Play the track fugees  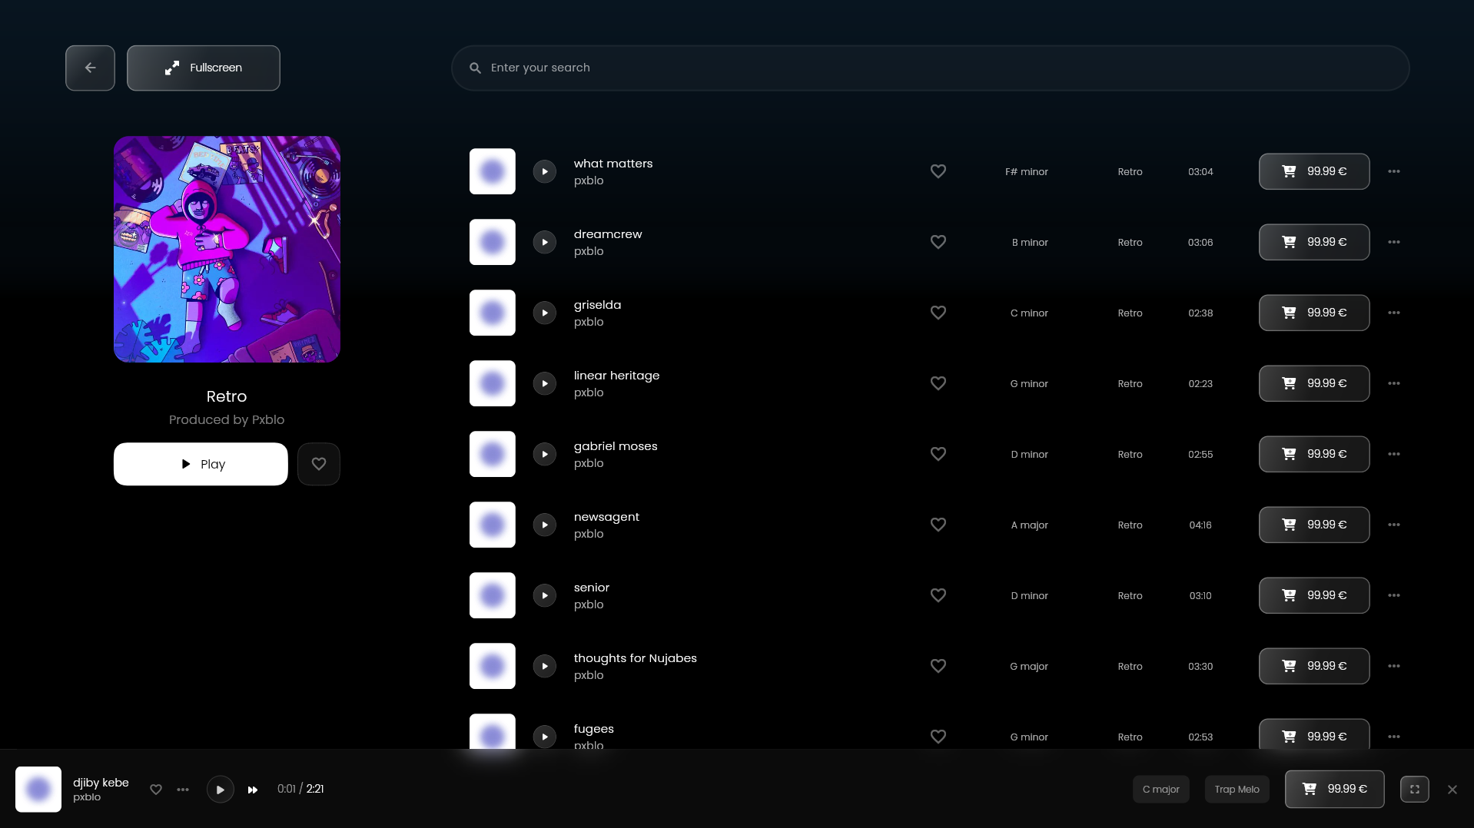(x=545, y=737)
